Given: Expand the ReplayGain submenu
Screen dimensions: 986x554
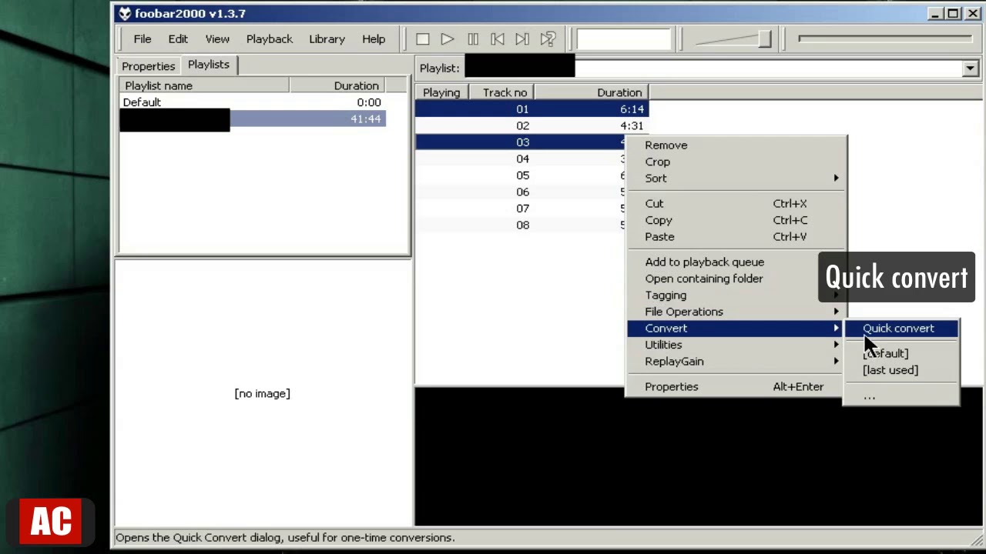Looking at the screenshot, I should coord(736,362).
